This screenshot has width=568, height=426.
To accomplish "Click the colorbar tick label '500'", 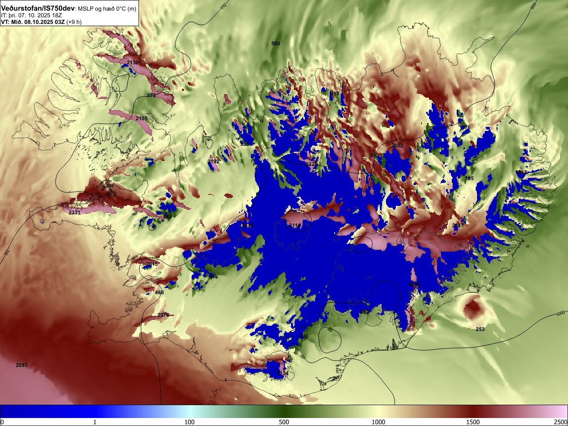I will coord(284,422).
